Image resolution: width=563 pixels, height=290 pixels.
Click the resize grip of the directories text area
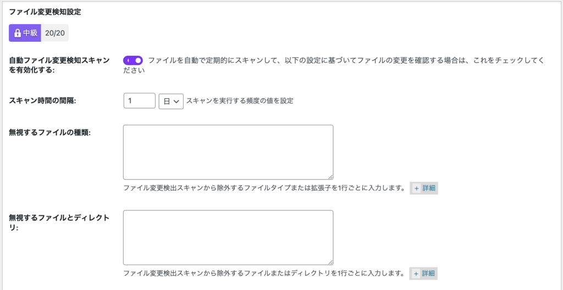pos(330,262)
